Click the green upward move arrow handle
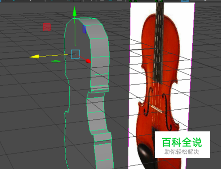The image size is (221, 169). click(x=75, y=11)
